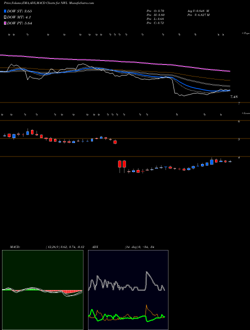
Task: Click the Avg V 6.848 M reading
Action: pos(198,11)
